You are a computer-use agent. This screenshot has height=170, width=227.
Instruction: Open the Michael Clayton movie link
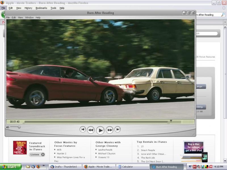pyautogui.click(x=107, y=154)
